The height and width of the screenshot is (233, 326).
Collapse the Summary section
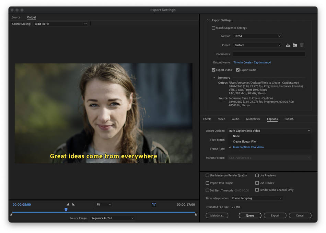(x=214, y=78)
